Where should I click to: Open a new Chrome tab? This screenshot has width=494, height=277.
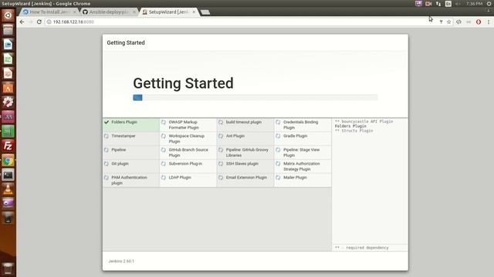coord(205,12)
